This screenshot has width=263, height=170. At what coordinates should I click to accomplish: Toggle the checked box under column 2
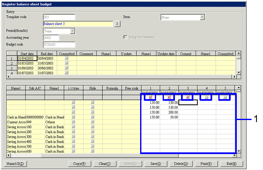[x=168, y=97]
